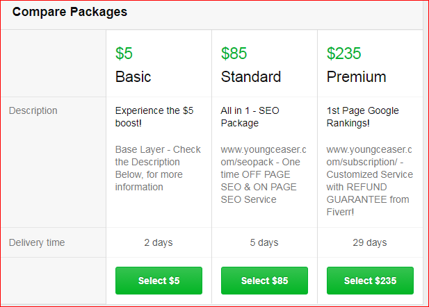Select the Basic package title

[x=133, y=76]
